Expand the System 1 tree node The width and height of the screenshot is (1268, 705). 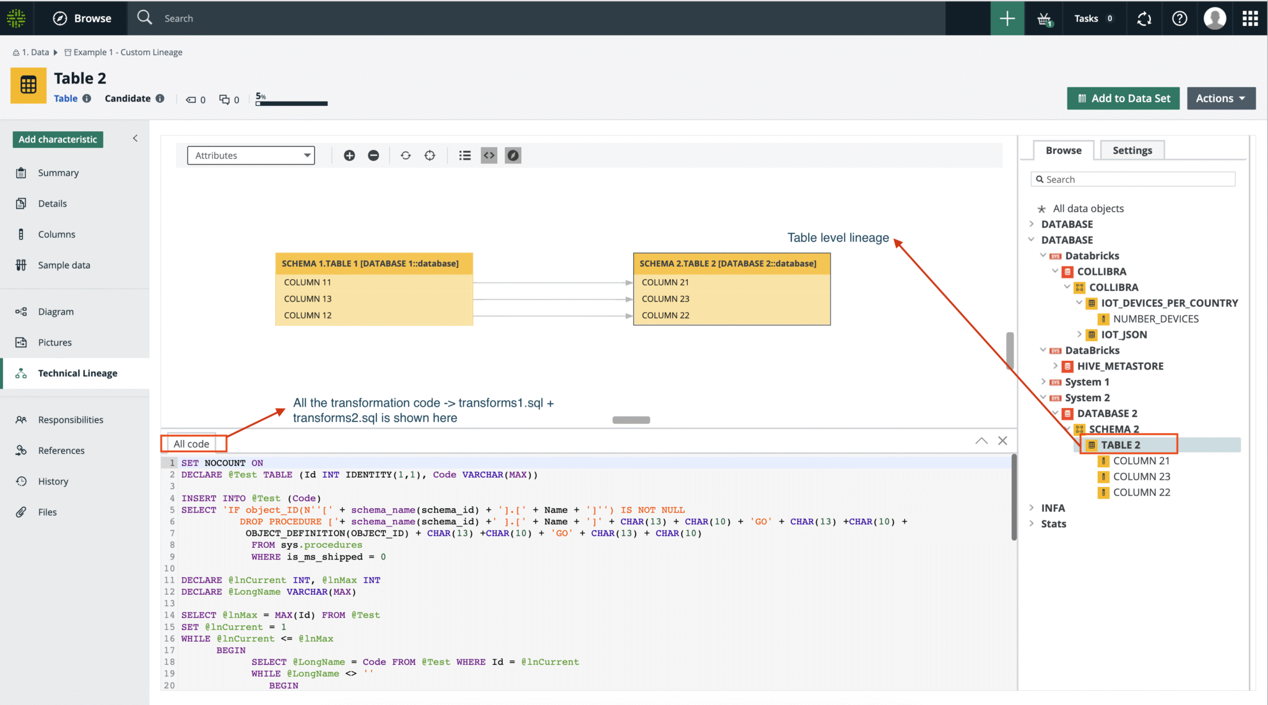(1044, 382)
